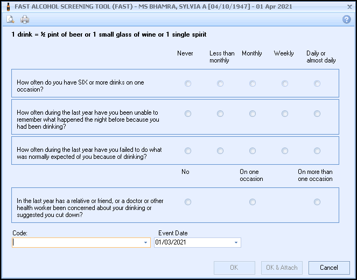The width and height of the screenshot is (357, 280).
Task: Select Never for six or more drinks
Action: 188,83
